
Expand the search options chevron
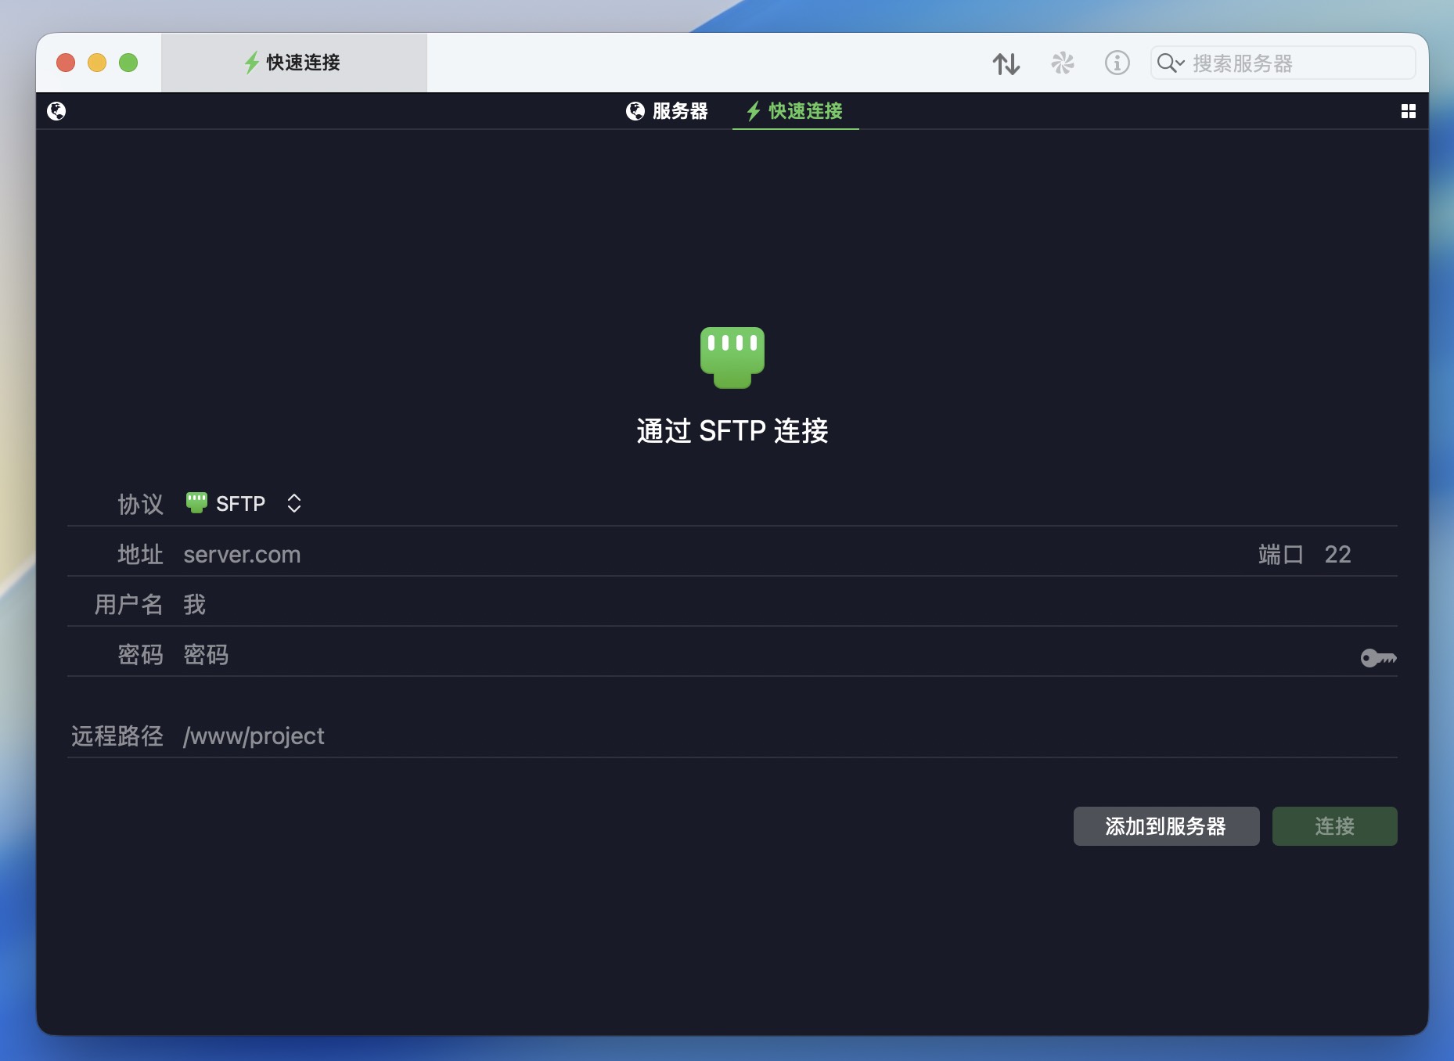[x=1180, y=63]
